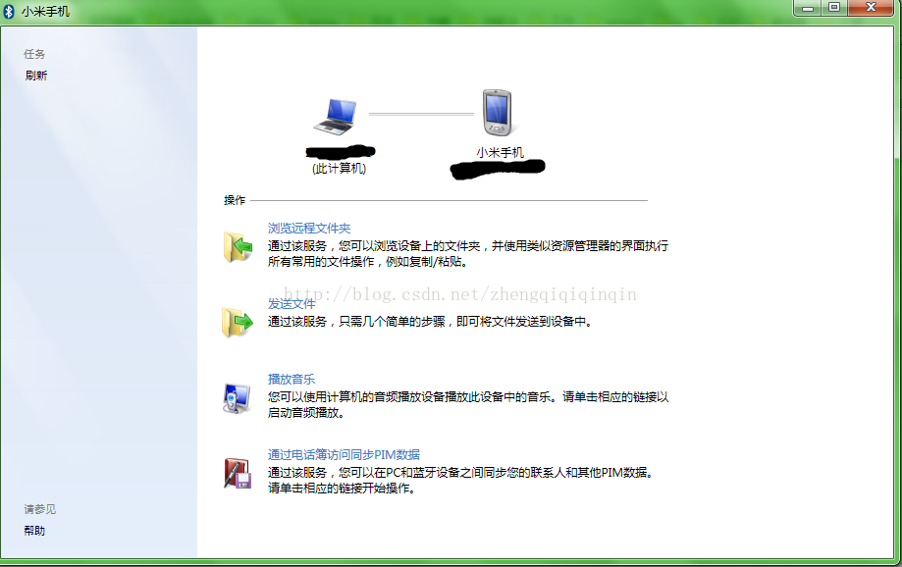Click description text mentioning 复制/粘贴
The image size is (902, 567).
tap(467, 254)
